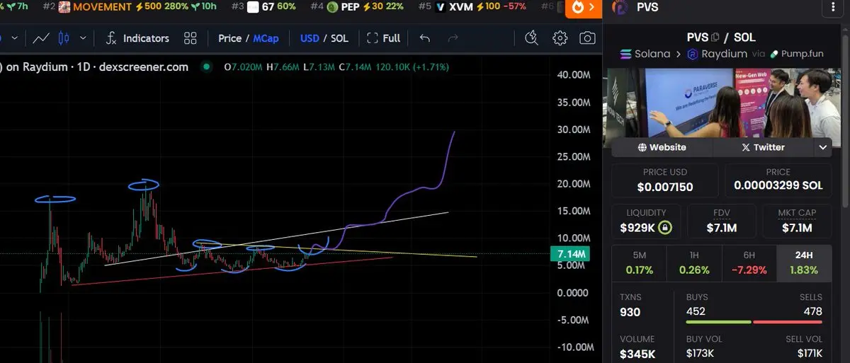Screen dimensions: 850x363
Task: Open the trending fire icon button
Action: [584, 7]
